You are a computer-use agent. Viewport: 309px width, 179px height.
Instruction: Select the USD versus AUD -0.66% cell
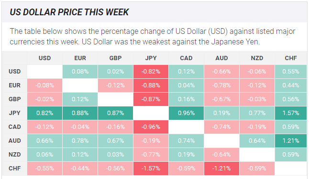(221, 72)
